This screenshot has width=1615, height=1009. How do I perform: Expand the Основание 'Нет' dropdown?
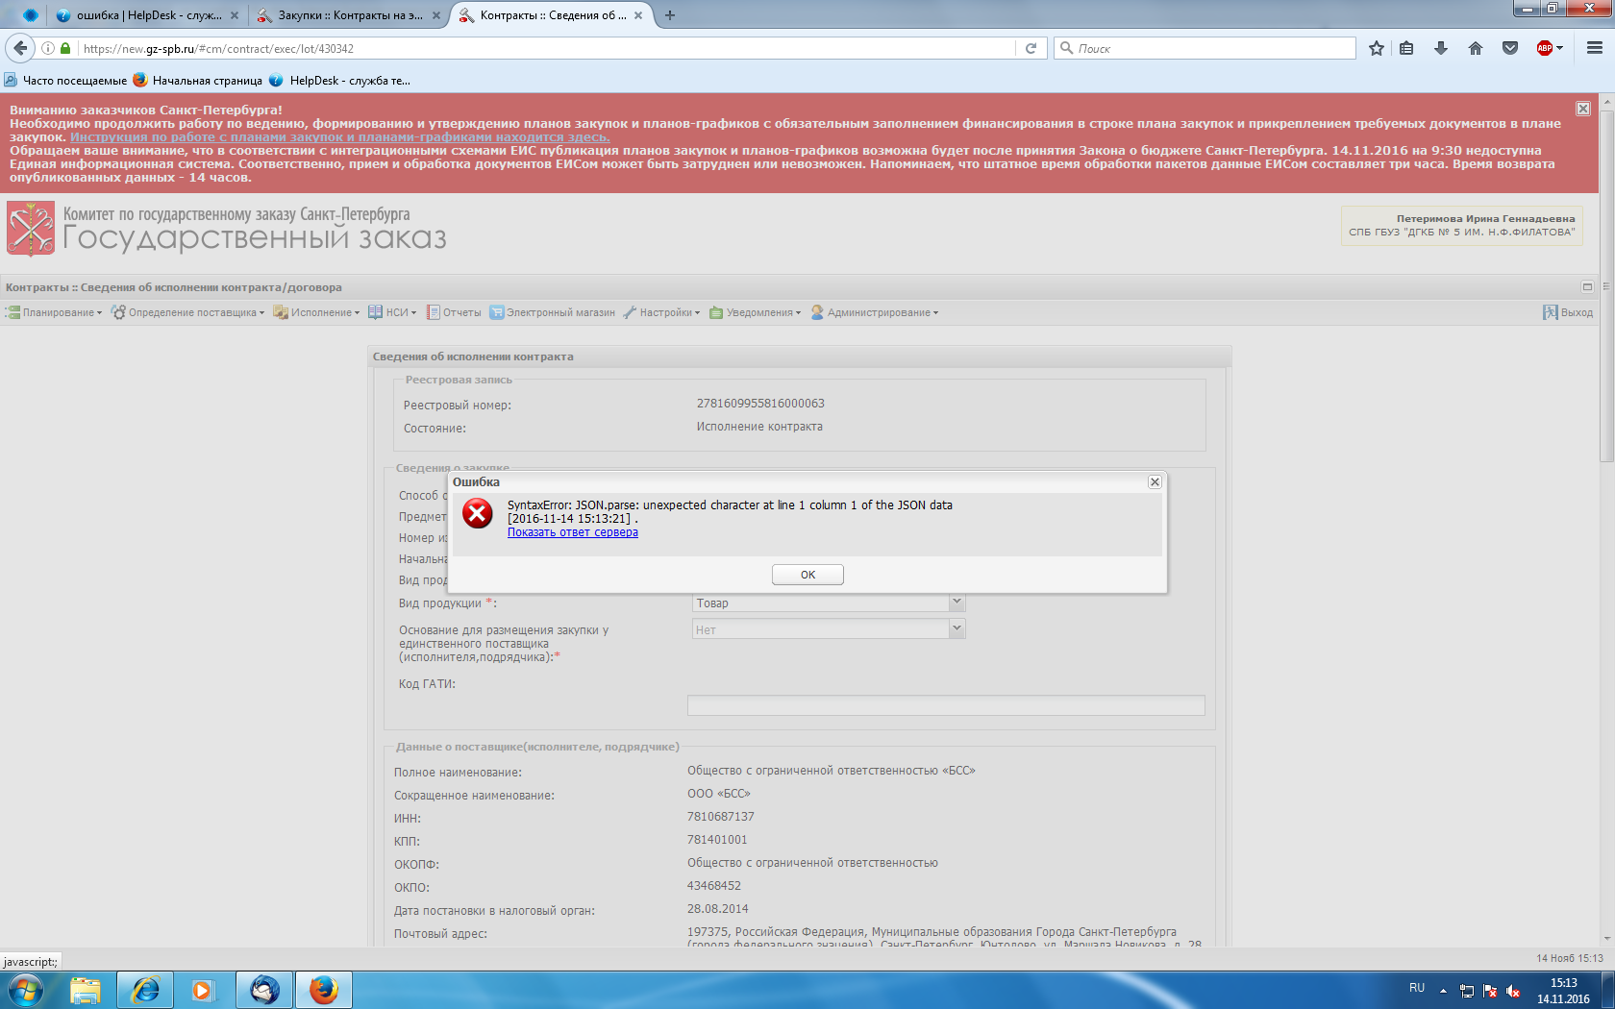(x=957, y=629)
